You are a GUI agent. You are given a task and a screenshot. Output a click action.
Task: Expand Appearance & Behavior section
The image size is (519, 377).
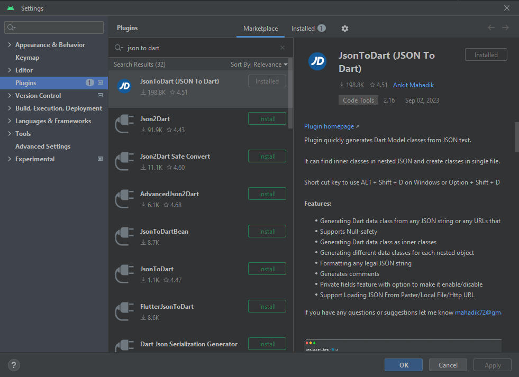click(x=10, y=44)
